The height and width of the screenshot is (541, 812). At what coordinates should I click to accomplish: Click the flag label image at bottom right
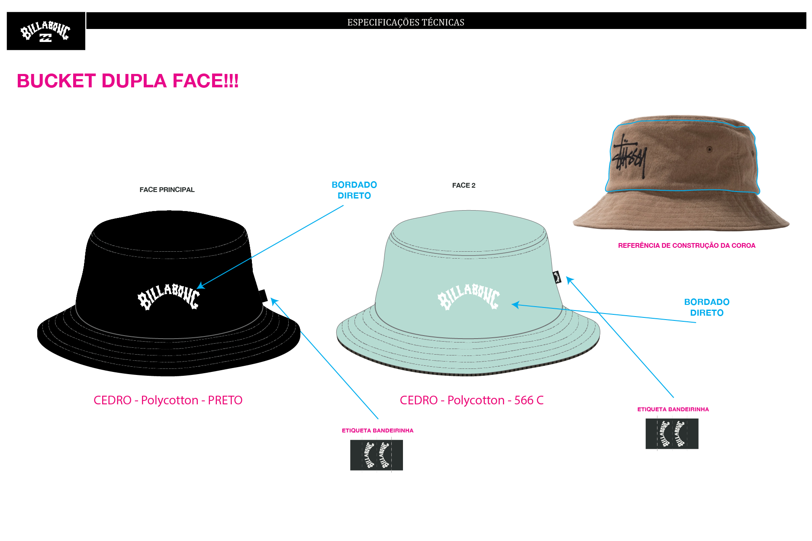point(672,434)
